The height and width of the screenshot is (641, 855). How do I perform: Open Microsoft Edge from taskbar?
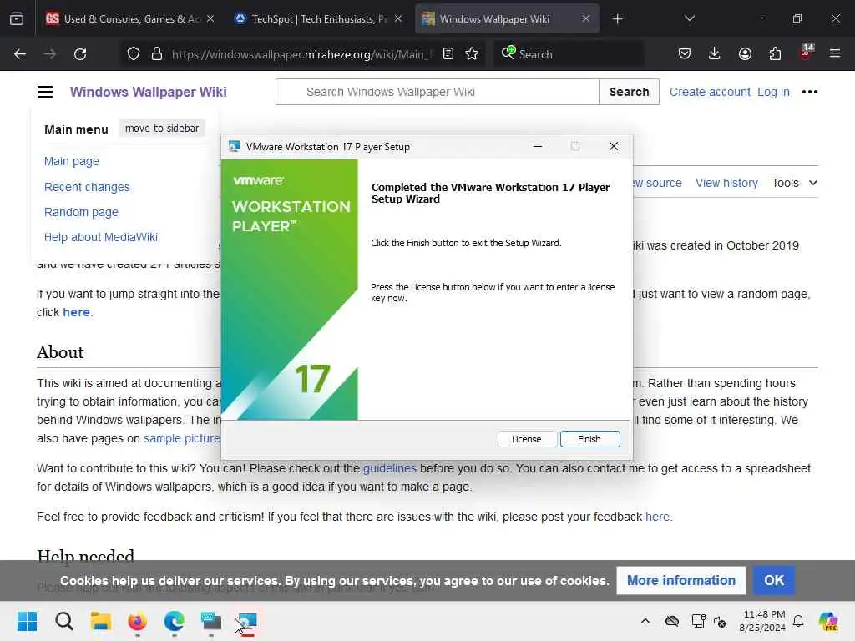coord(175,621)
